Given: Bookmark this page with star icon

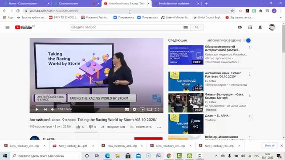Looking at the screenshot, I should coord(232,11).
